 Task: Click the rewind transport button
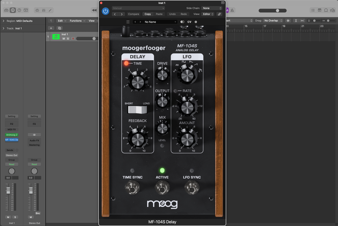pyautogui.click(x=94, y=10)
